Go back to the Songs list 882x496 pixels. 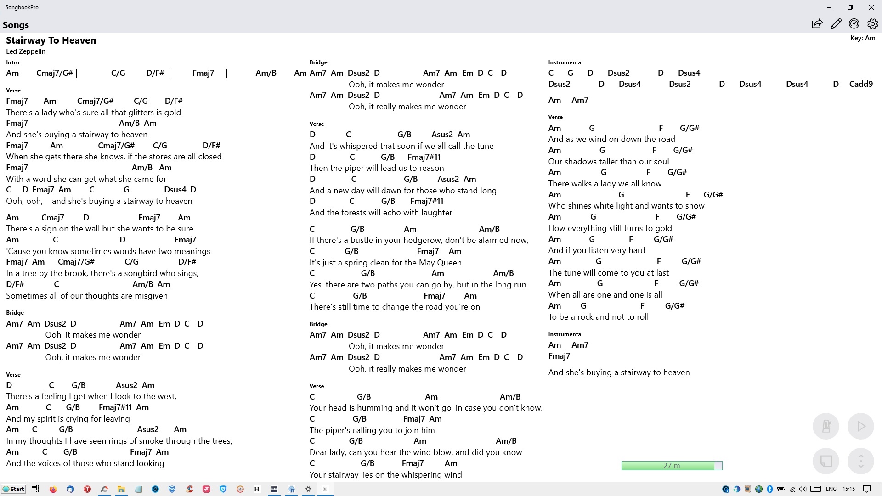pyautogui.click(x=16, y=25)
